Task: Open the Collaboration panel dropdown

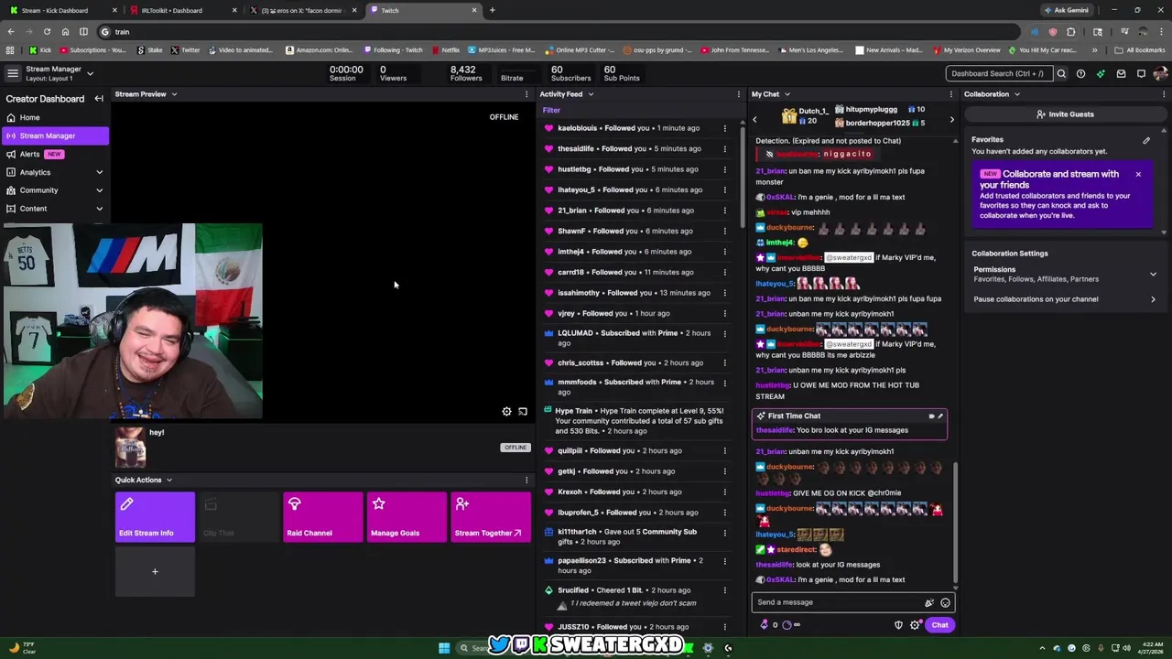Action: pos(1016,94)
